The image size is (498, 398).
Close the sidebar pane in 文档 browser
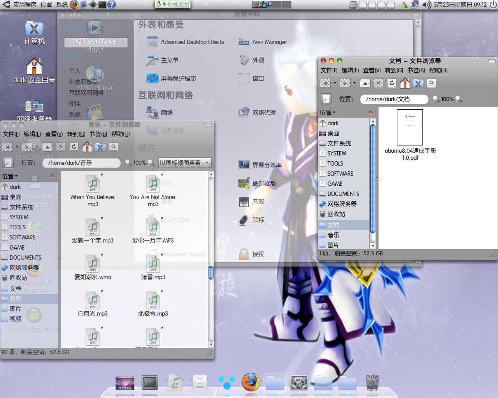tap(370, 112)
